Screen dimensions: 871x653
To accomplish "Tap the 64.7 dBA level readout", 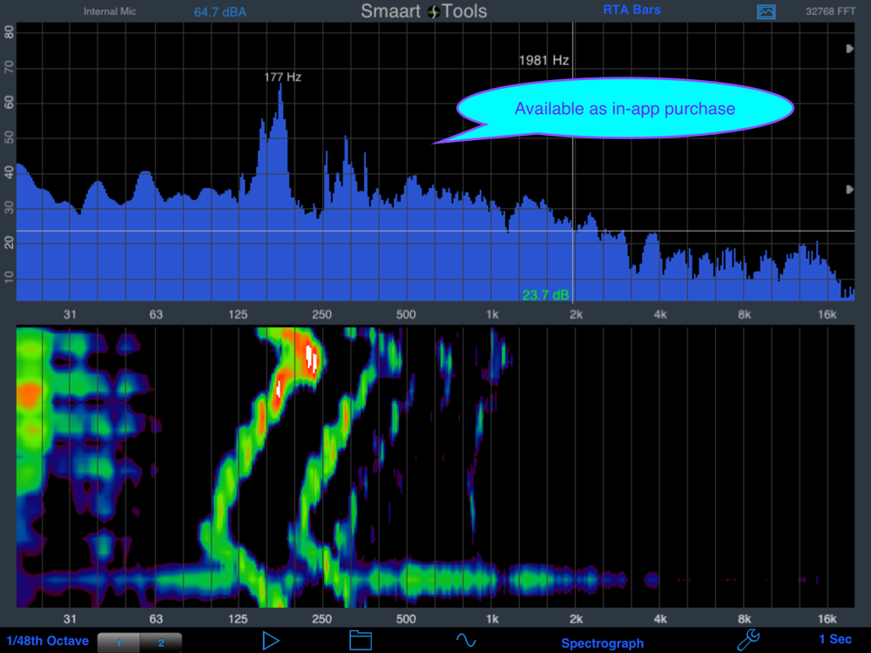I will [220, 12].
